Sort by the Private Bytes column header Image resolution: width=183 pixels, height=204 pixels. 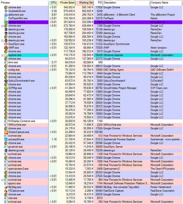pyautogui.click(x=66, y=3)
